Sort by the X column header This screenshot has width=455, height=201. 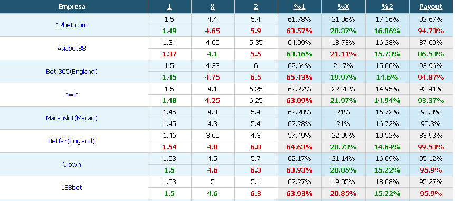point(212,7)
